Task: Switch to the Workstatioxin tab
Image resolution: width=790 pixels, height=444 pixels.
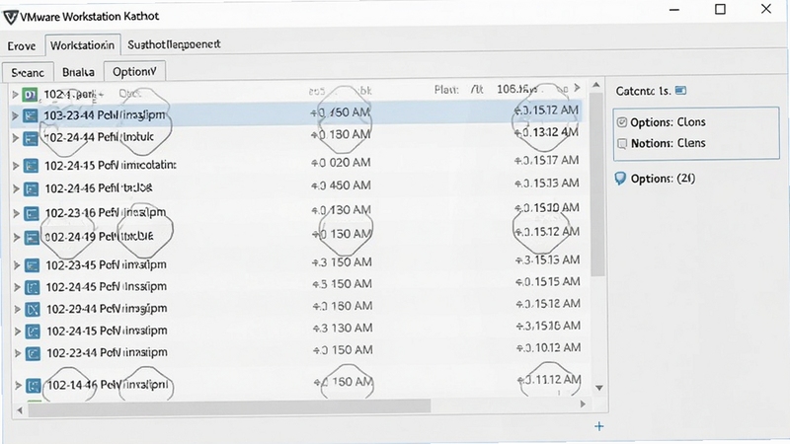Action: coord(83,45)
